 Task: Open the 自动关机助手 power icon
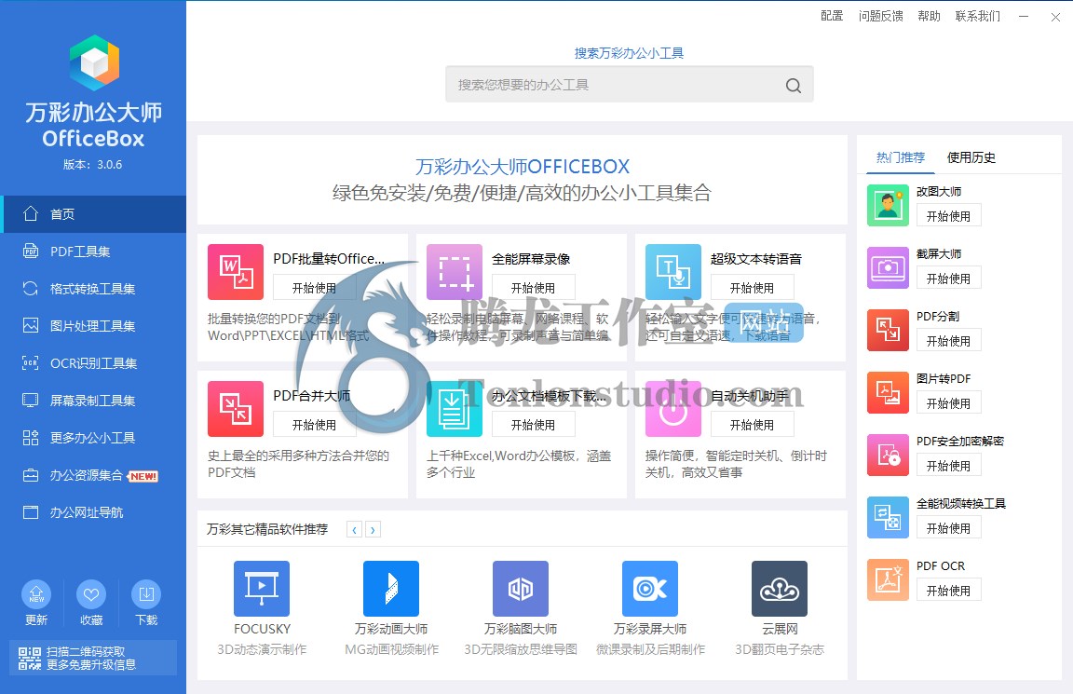click(673, 409)
